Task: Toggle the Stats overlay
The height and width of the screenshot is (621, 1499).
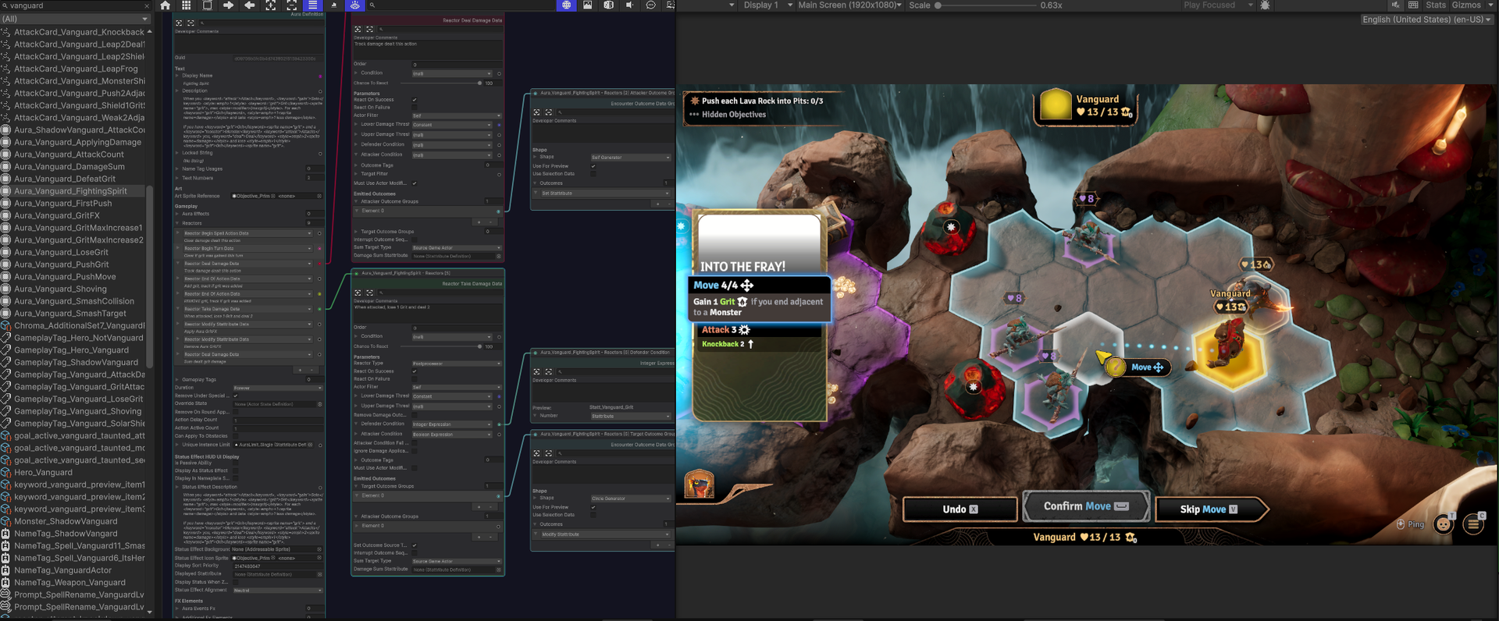Action: (1436, 5)
